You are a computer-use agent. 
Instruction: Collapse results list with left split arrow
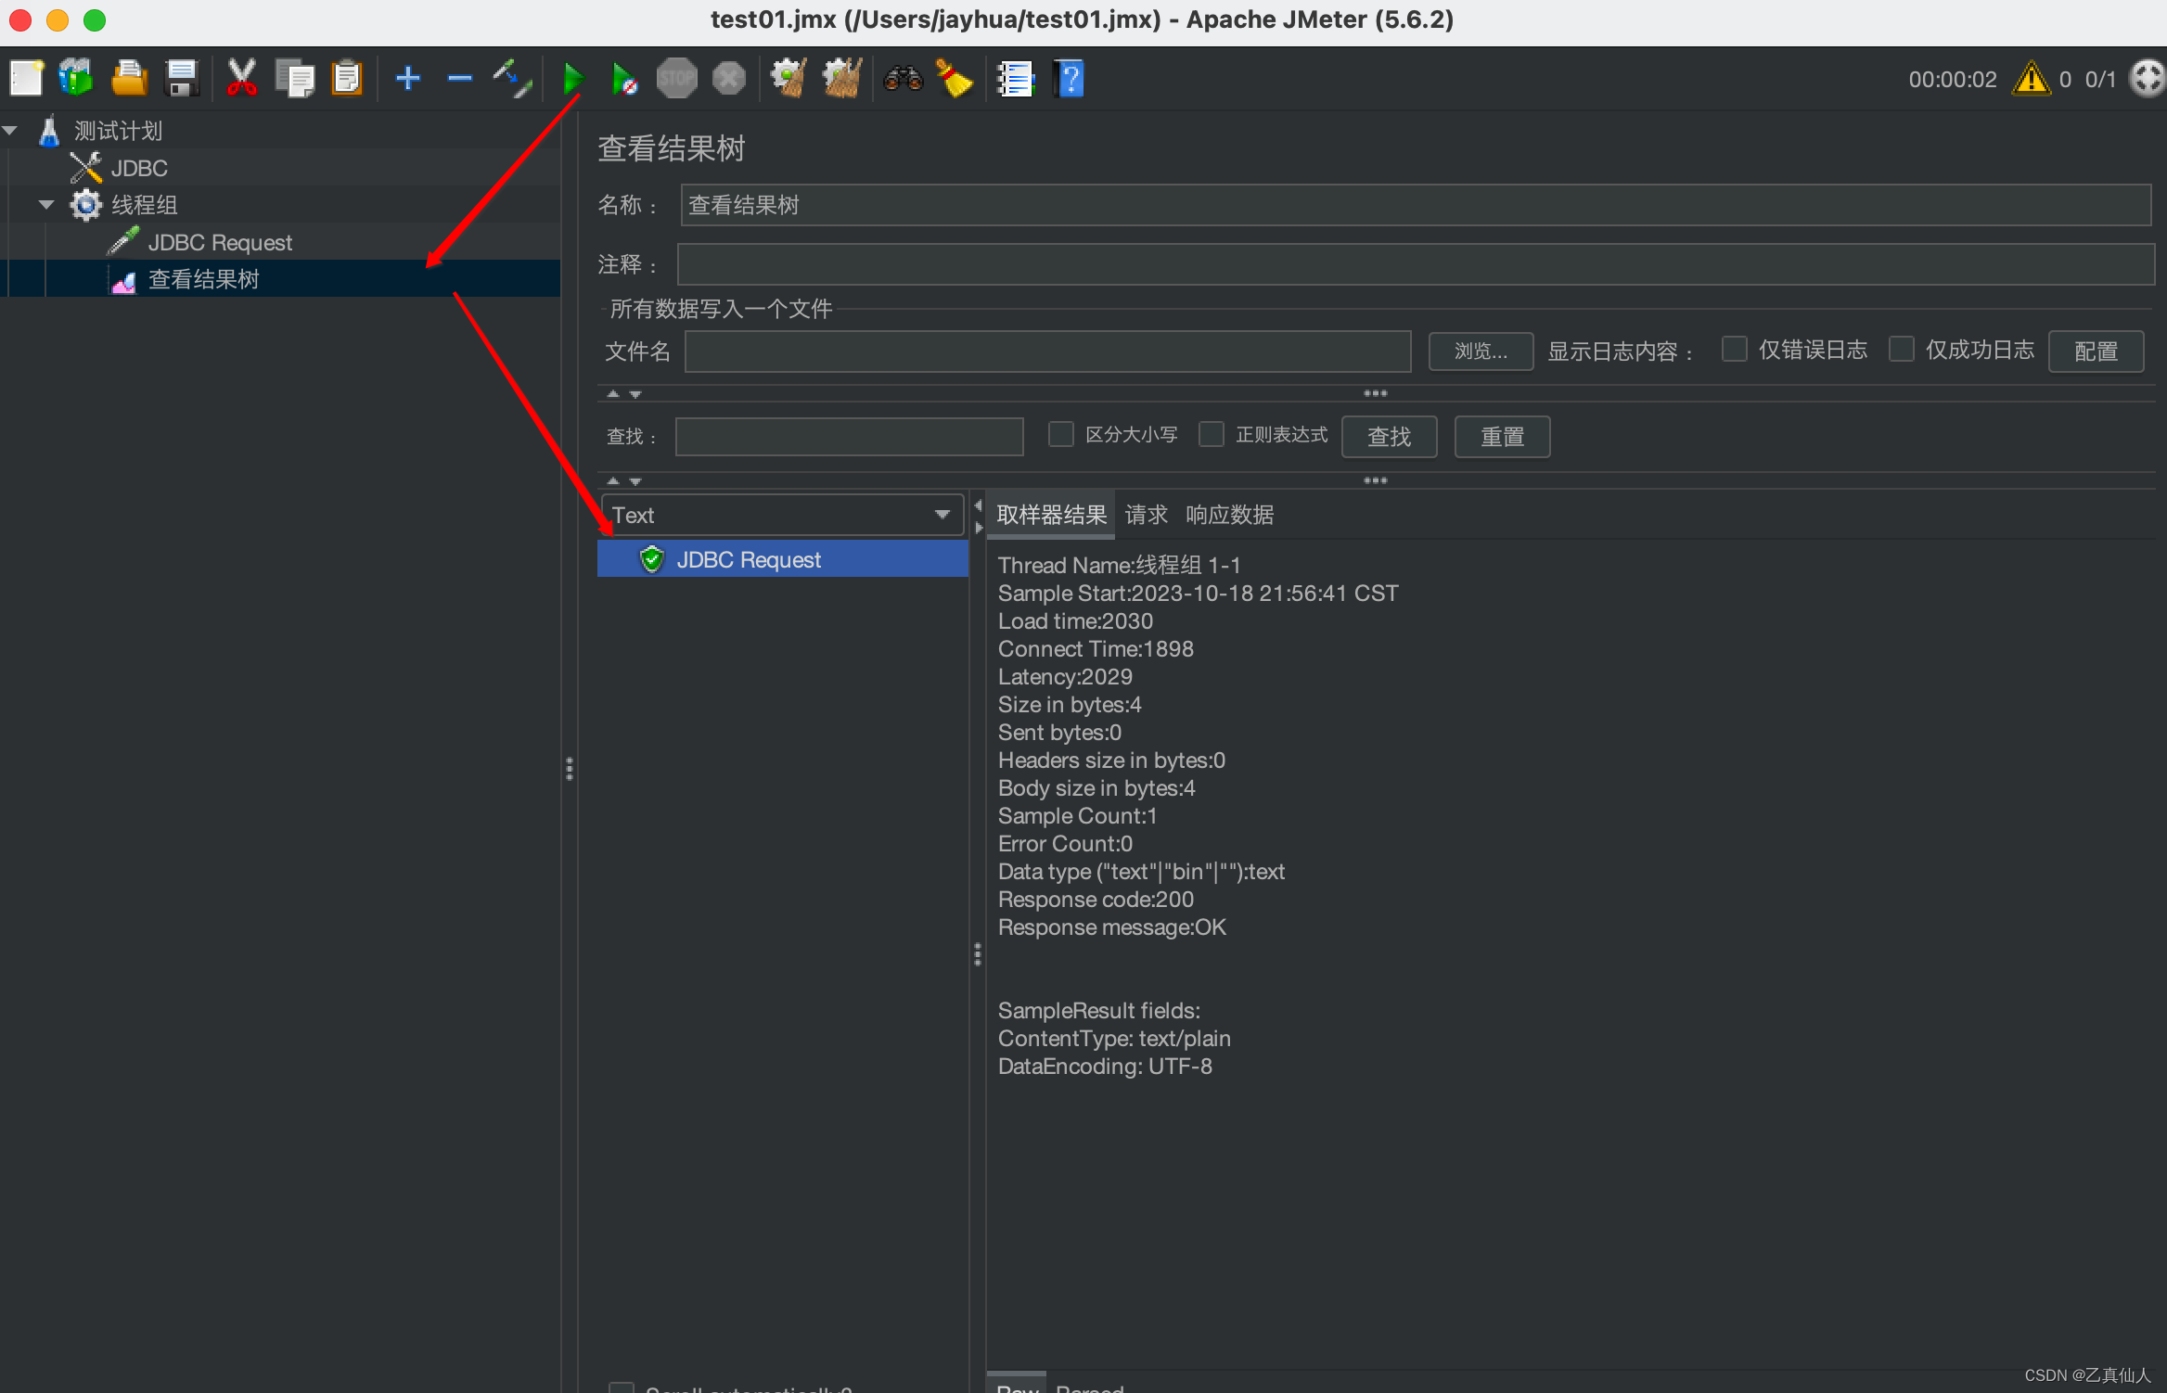(x=978, y=505)
